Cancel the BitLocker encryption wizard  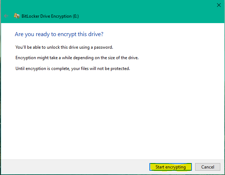click(207, 167)
